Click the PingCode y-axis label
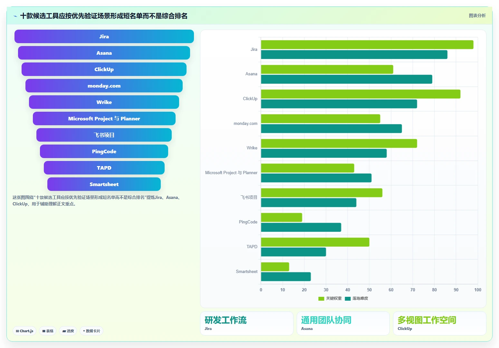 click(x=248, y=222)
